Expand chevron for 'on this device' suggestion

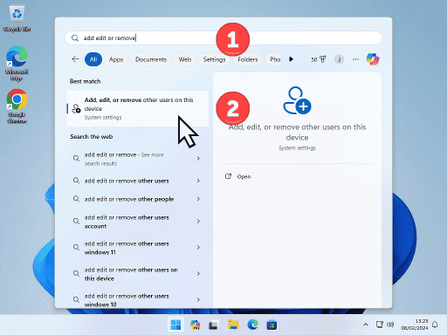[x=198, y=274]
